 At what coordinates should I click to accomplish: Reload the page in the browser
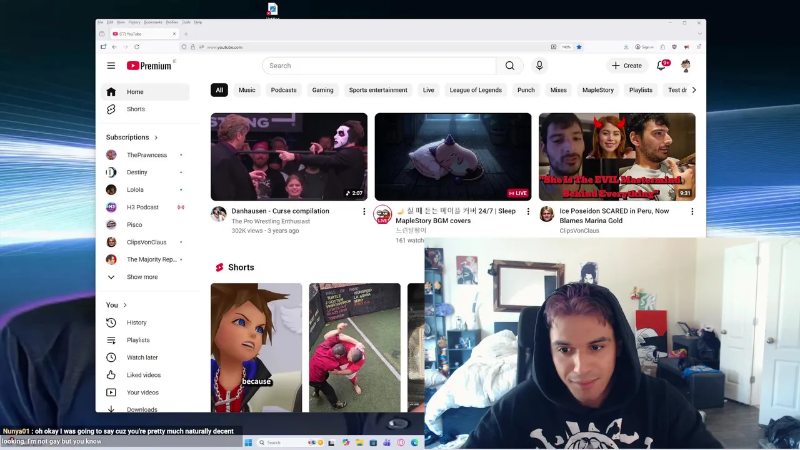[137, 47]
